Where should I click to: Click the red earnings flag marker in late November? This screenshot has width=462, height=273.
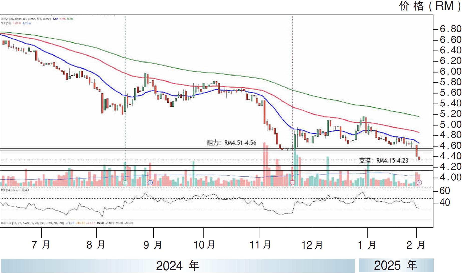pyautogui.click(x=292, y=183)
